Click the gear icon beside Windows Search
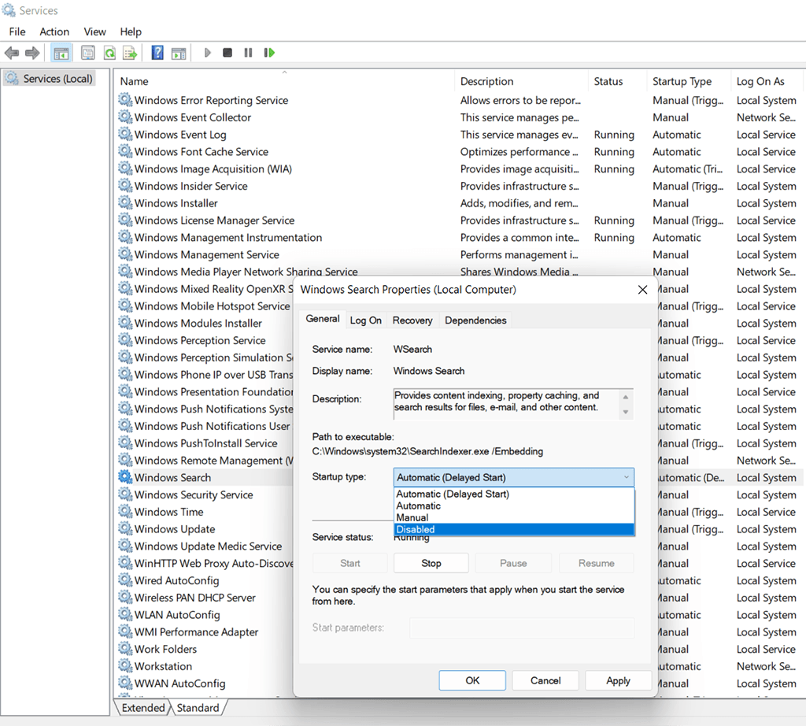The height and width of the screenshot is (726, 806). click(125, 476)
